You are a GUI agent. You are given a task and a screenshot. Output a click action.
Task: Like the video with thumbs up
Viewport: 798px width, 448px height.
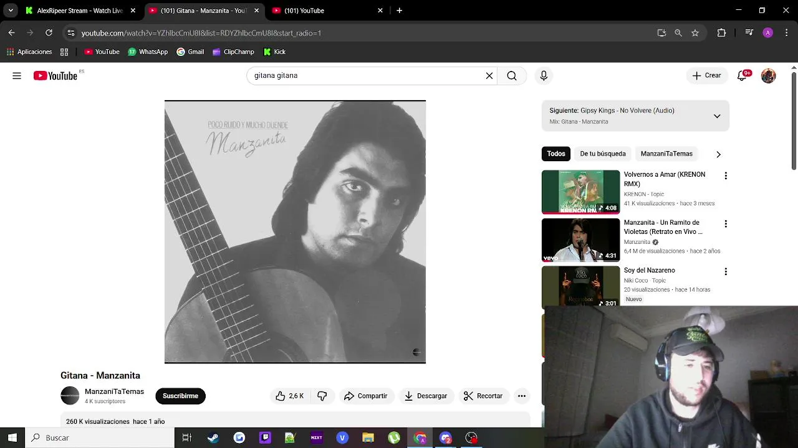[289, 396]
